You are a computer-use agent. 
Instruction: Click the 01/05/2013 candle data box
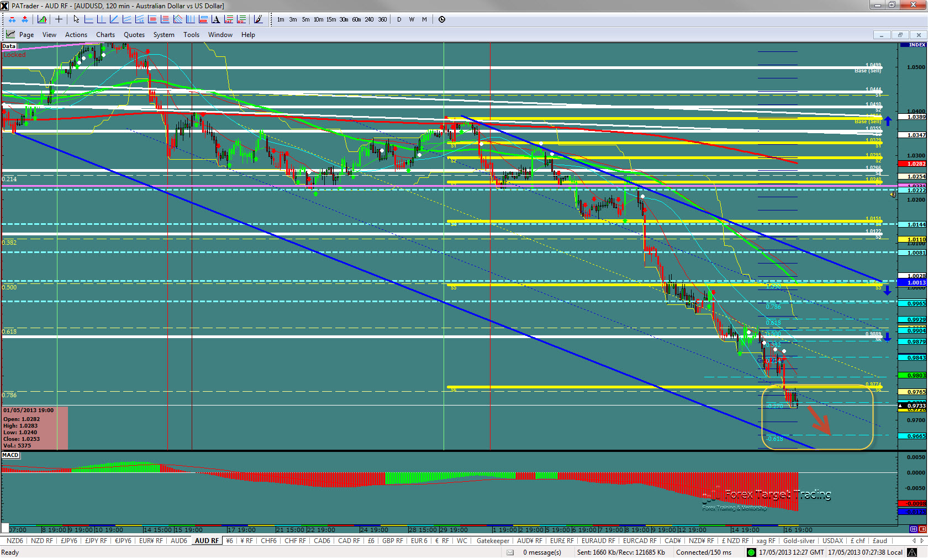[x=35, y=428]
